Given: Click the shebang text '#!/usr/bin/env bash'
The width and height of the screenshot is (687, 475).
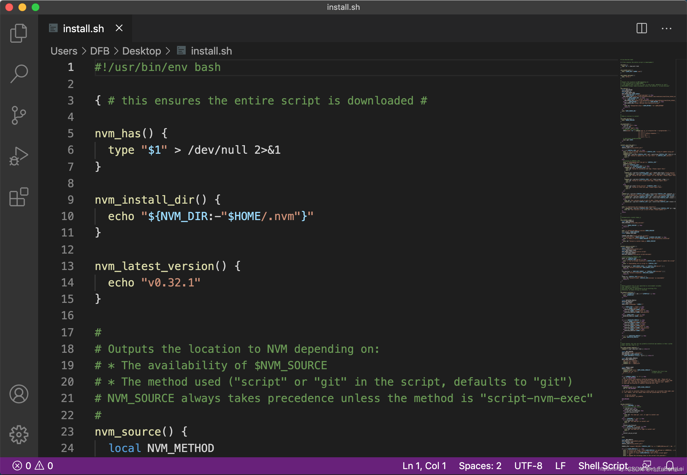Looking at the screenshot, I should 158,67.
